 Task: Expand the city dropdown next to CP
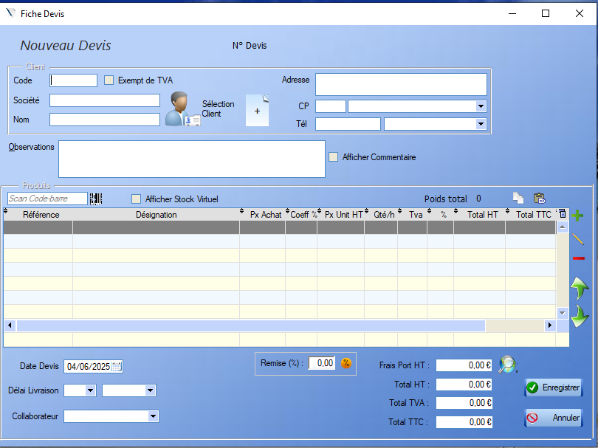point(481,106)
